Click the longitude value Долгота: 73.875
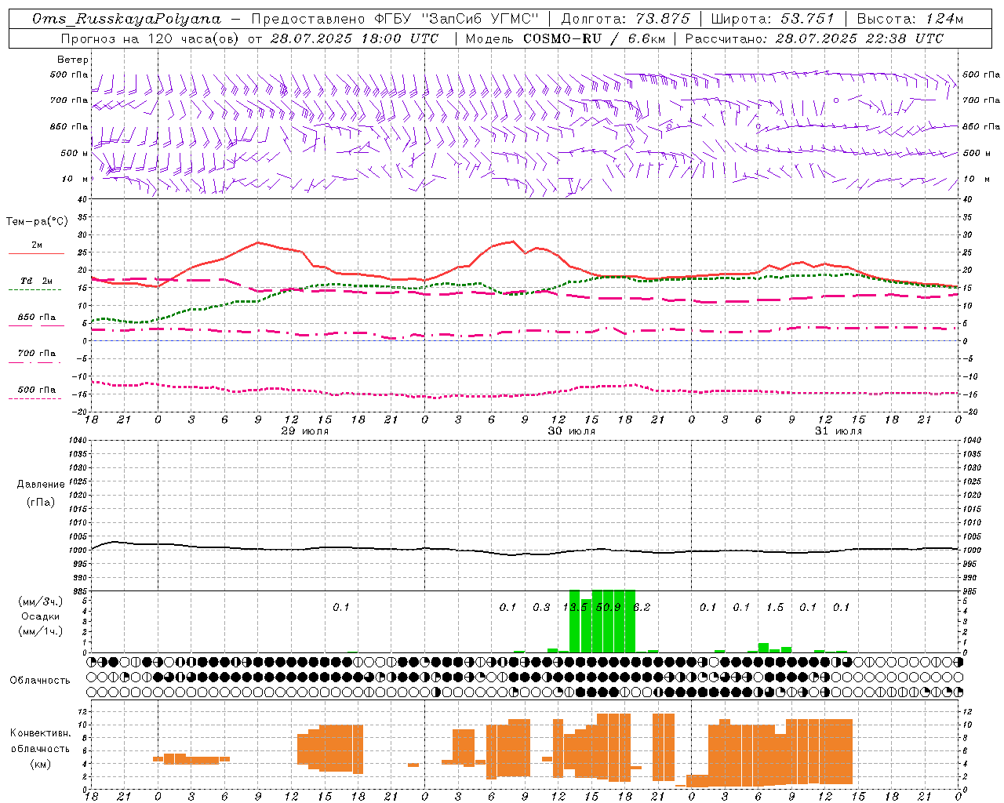 (625, 19)
